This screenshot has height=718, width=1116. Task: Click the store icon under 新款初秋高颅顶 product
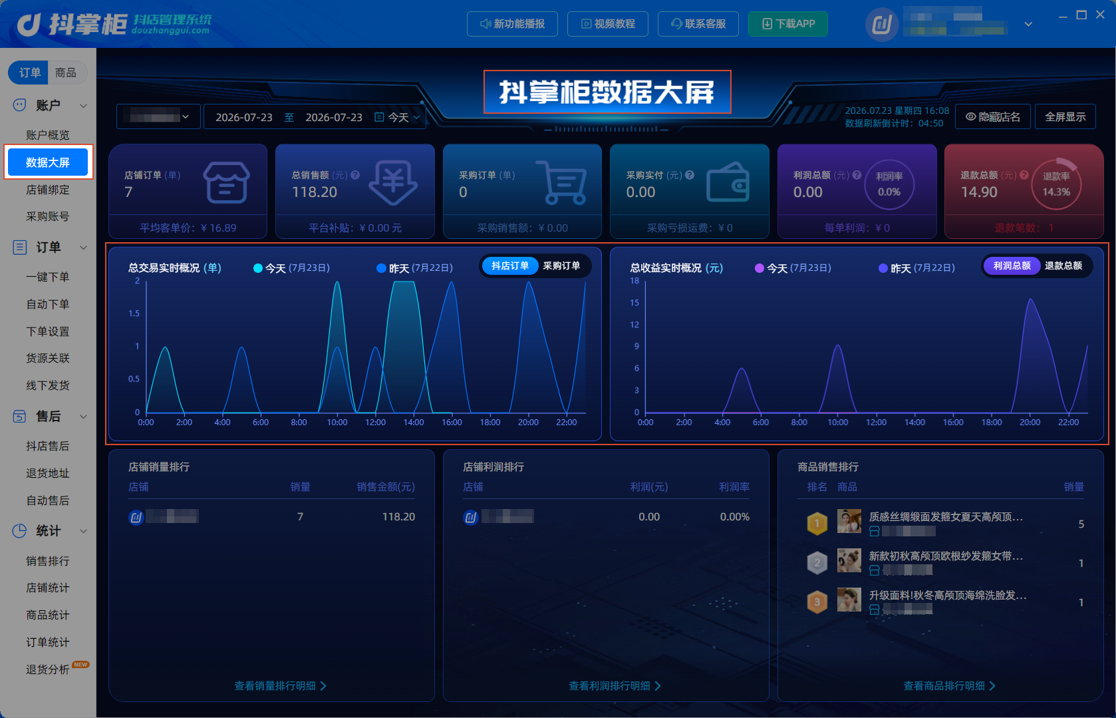point(875,570)
